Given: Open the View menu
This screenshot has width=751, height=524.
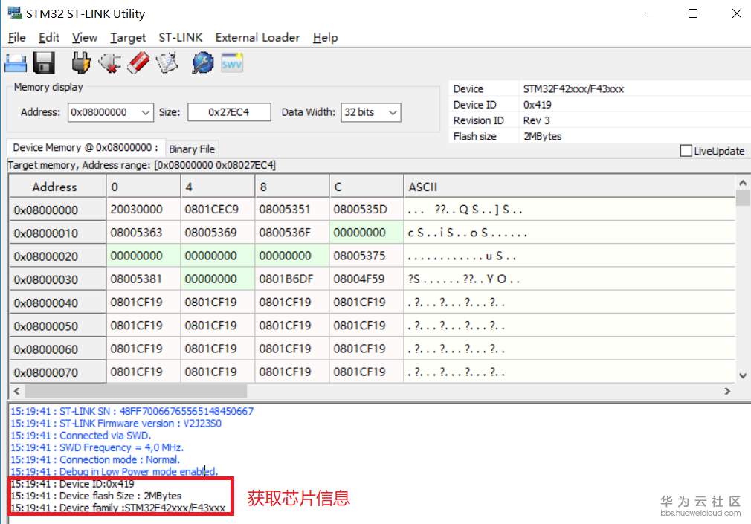Looking at the screenshot, I should point(85,37).
